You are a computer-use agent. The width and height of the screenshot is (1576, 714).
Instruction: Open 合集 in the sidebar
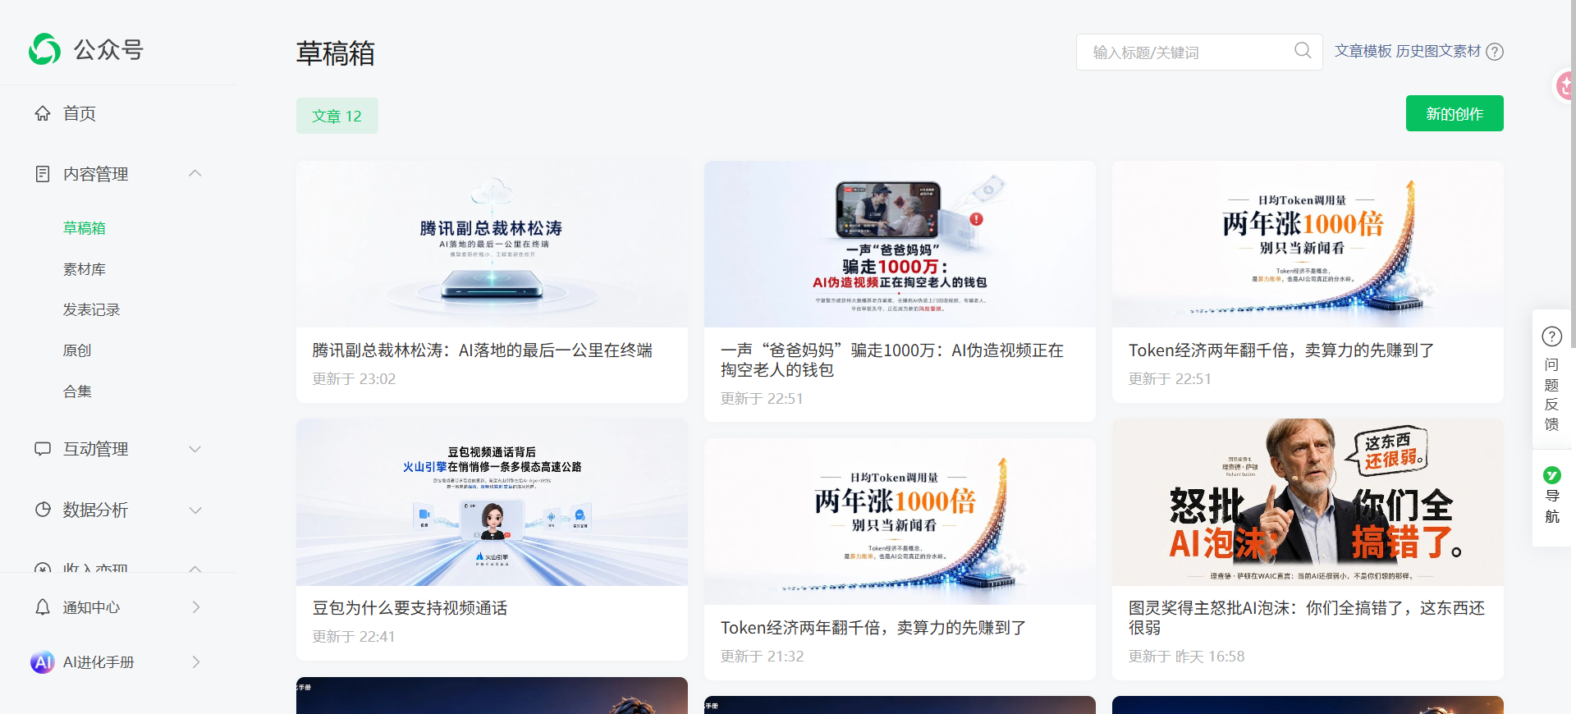pyautogui.click(x=77, y=391)
